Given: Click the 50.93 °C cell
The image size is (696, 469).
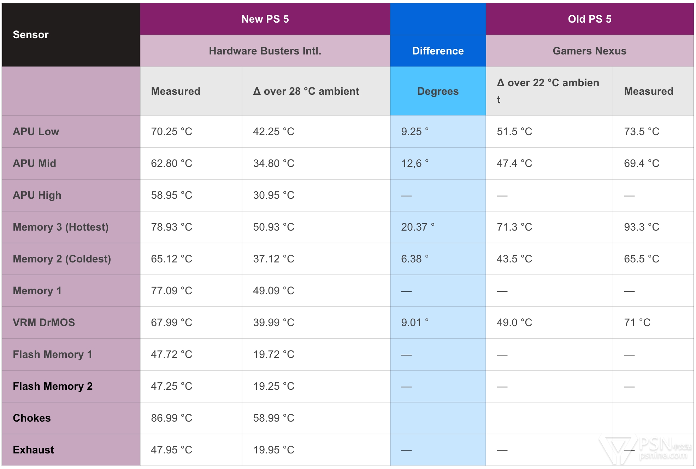Looking at the screenshot, I should point(316,227).
